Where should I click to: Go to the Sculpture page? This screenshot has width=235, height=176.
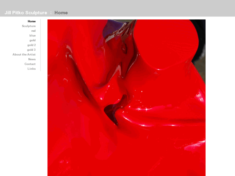coord(29,26)
